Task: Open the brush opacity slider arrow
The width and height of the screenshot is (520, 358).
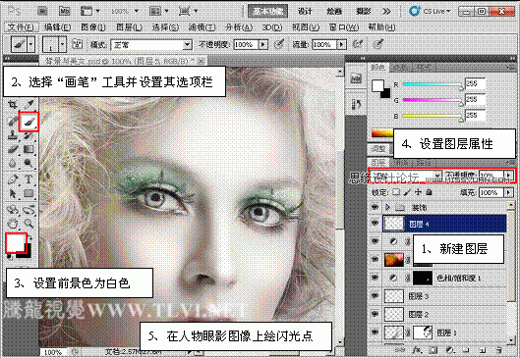Action: point(263,44)
